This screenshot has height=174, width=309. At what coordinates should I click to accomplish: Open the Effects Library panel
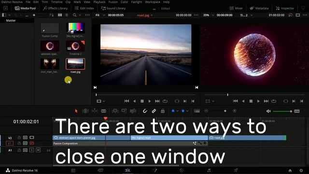[56, 8]
